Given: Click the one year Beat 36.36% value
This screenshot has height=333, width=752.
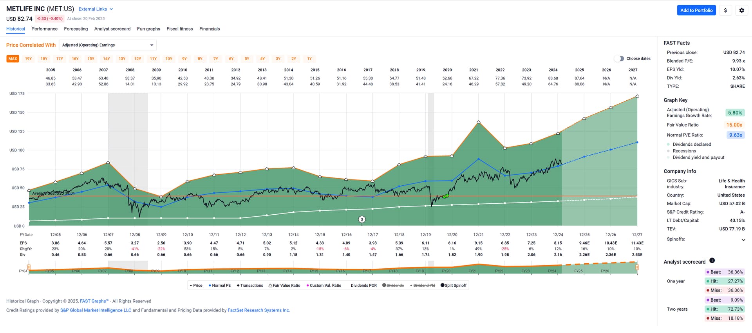Looking at the screenshot, I should pos(735,272).
